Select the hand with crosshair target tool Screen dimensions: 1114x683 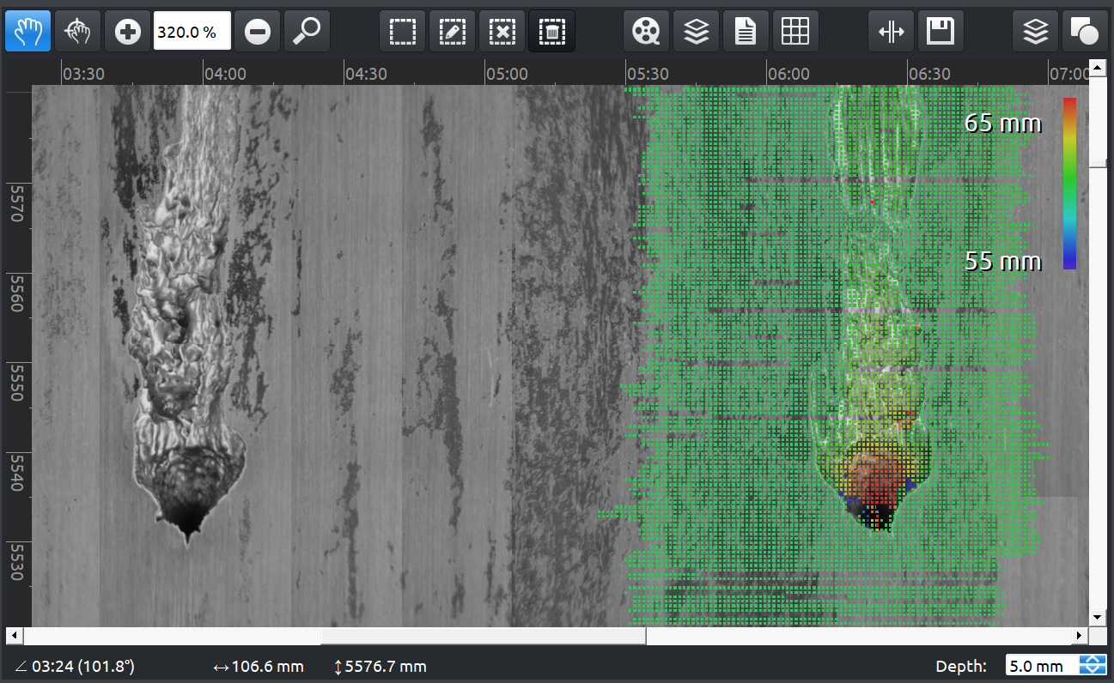pyautogui.click(x=77, y=32)
